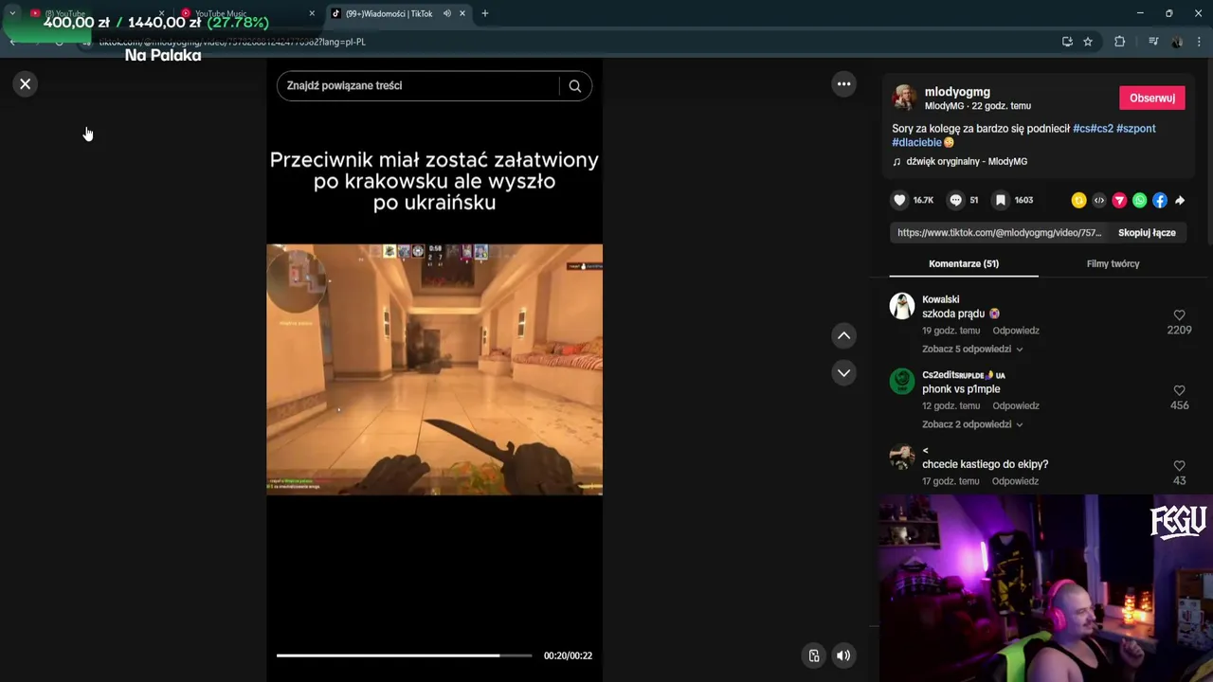Open the #cs2 hashtag link

(1102, 129)
